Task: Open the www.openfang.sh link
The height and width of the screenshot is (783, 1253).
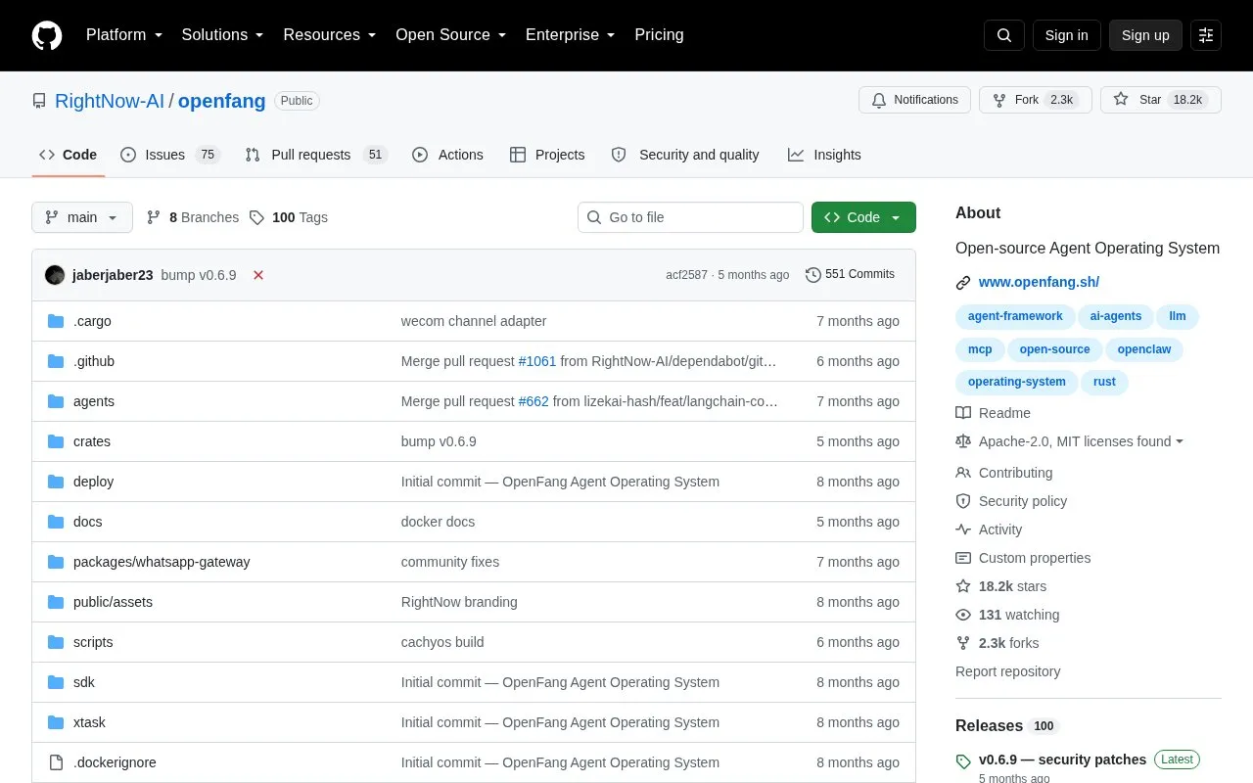Action: [1039, 282]
